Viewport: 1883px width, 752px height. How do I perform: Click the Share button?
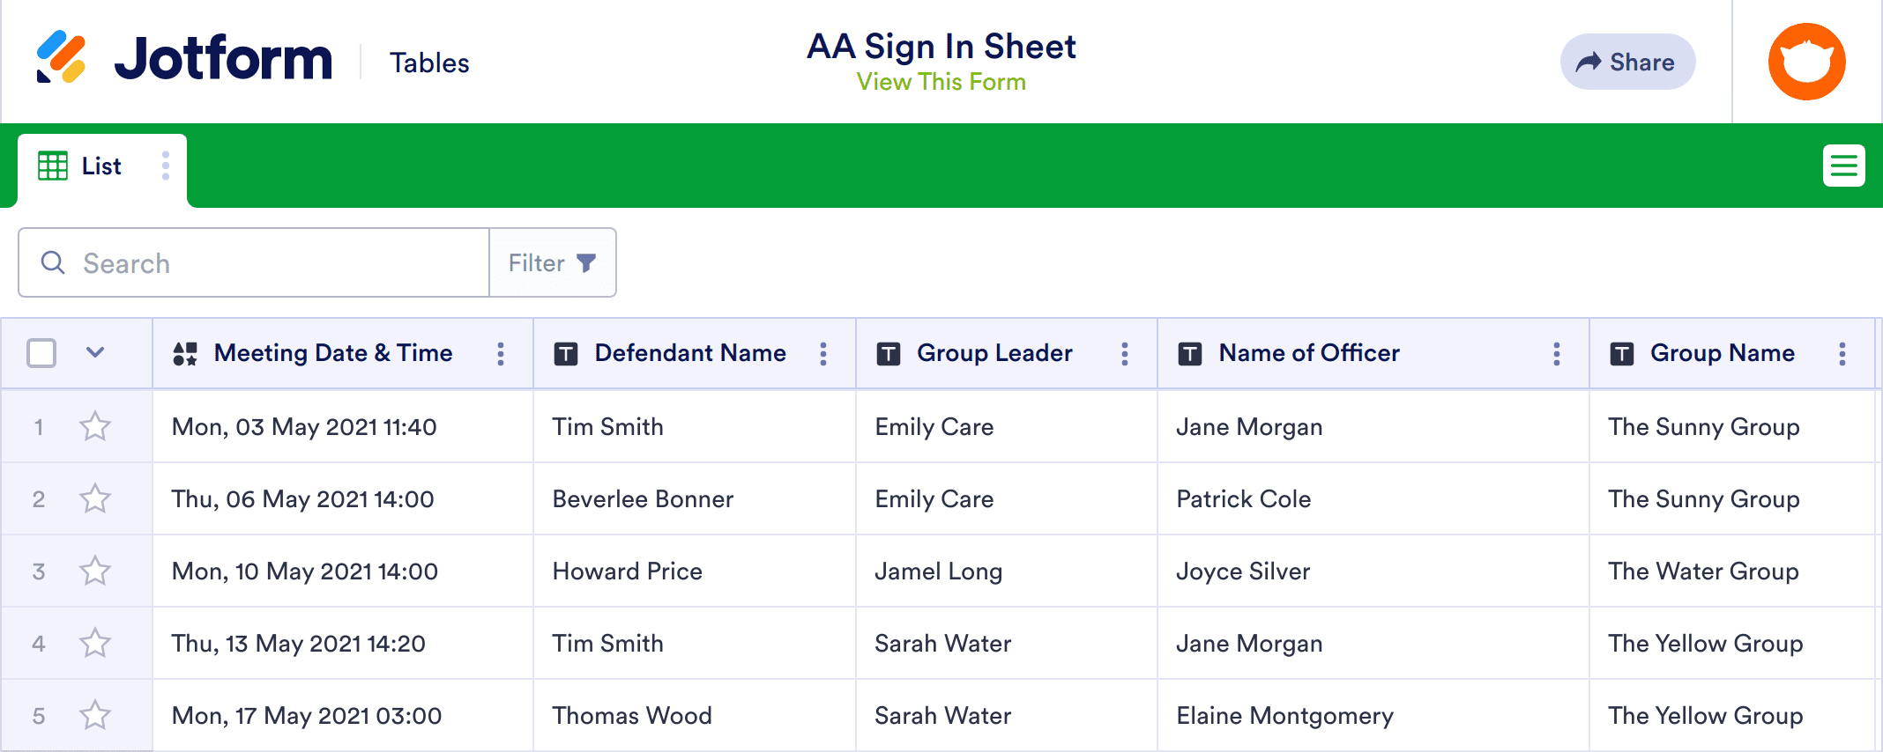pyautogui.click(x=1627, y=62)
